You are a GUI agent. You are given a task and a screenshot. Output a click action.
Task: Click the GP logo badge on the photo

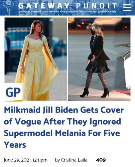(x=13, y=92)
